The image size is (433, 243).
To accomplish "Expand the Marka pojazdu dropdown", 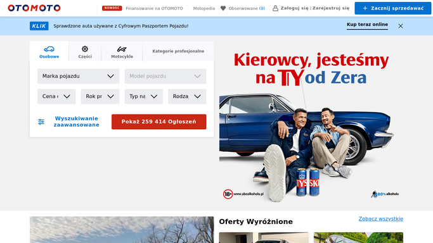I will pos(78,76).
